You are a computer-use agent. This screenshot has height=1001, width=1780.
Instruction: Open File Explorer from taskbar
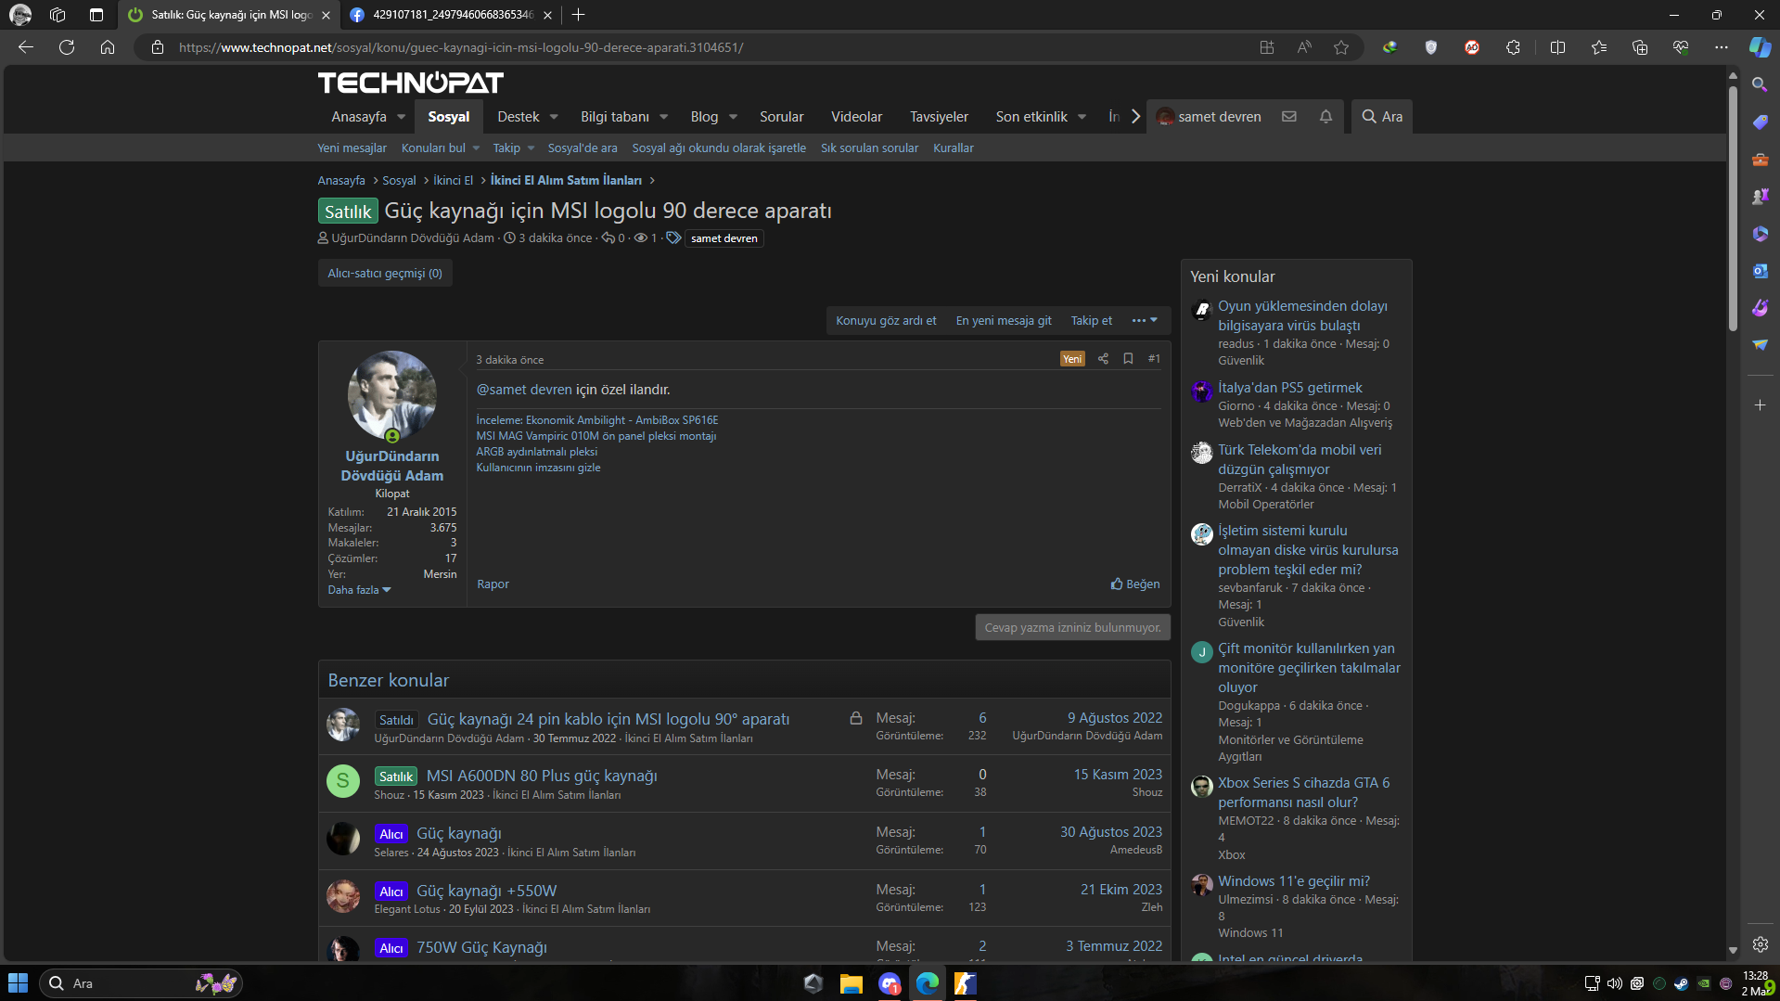tap(851, 983)
